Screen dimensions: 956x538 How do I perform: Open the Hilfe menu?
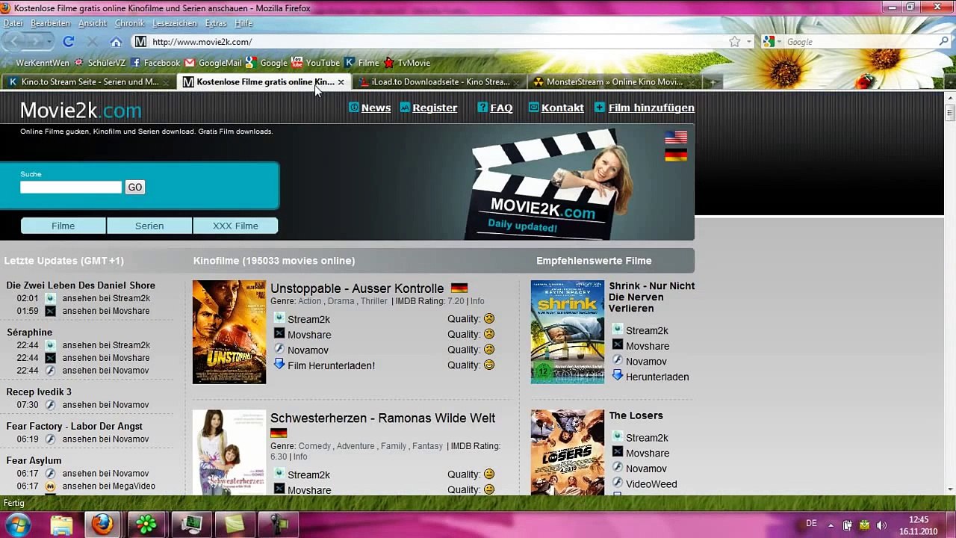pos(243,23)
